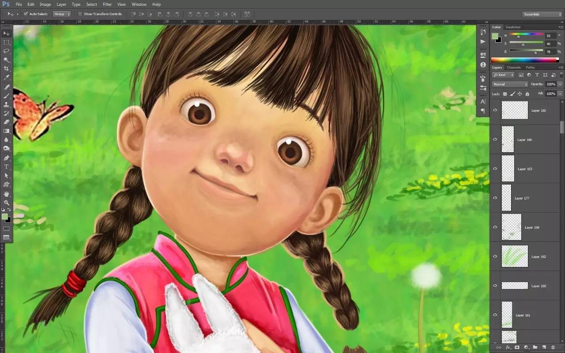This screenshot has height=353, width=565.
Task: Select the Hand tool
Action: click(7, 194)
